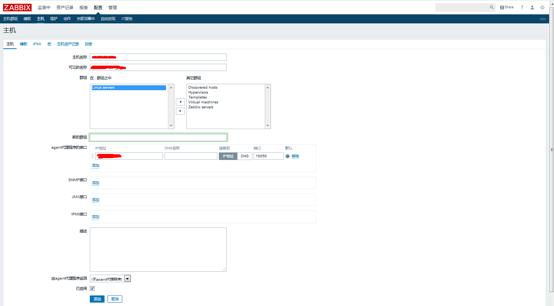Screen dimensions: 554x306
Task: Switch to the 加密 tab
Action: pyautogui.click(x=88, y=44)
